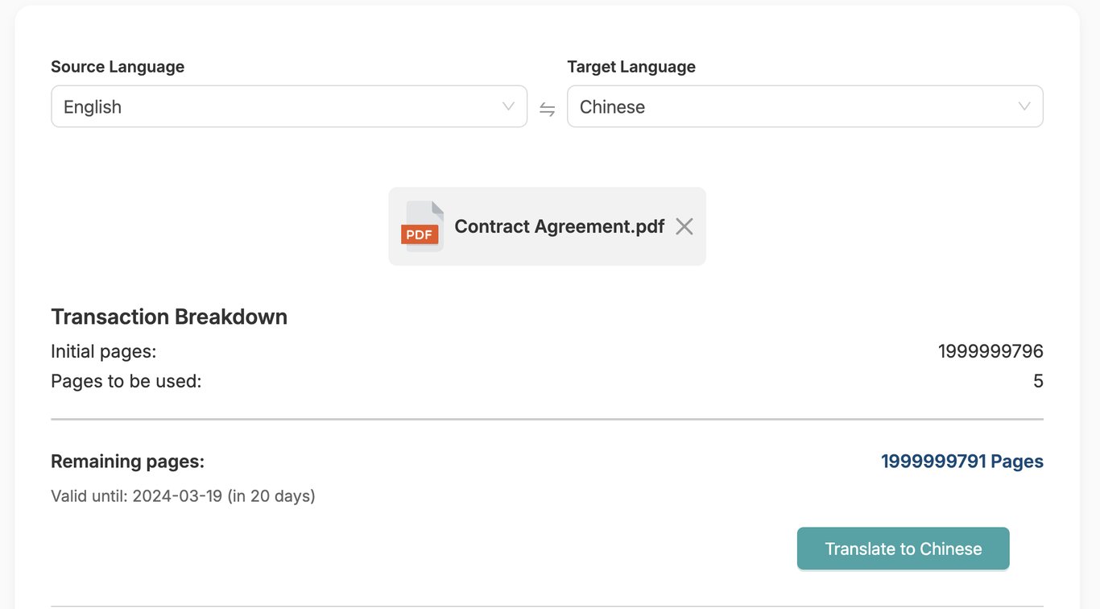Click the Transaction Breakdown heading

coord(169,317)
